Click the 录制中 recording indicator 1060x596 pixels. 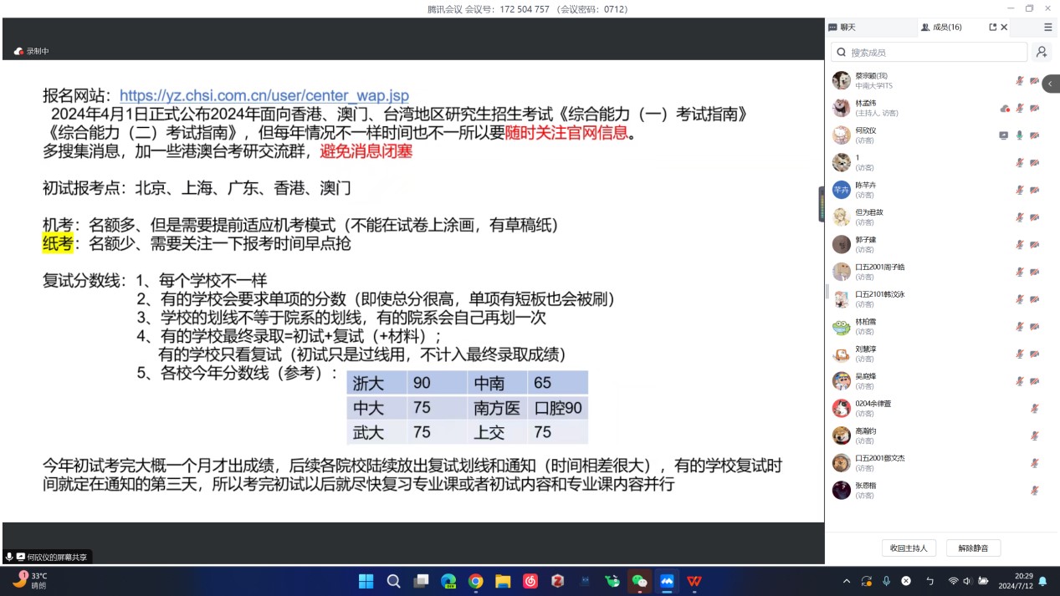pyautogui.click(x=32, y=51)
